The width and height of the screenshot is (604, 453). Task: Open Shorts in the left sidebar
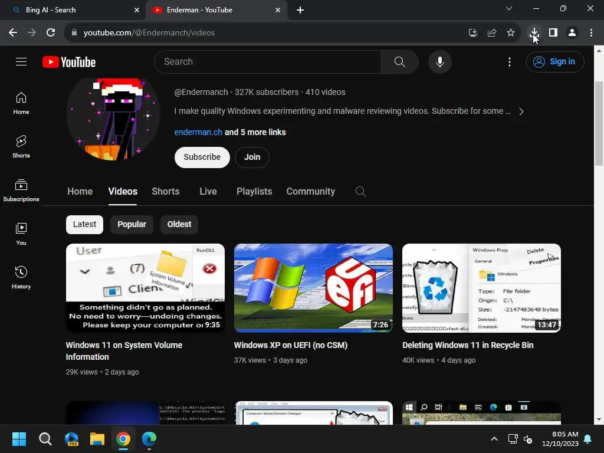tap(21, 147)
